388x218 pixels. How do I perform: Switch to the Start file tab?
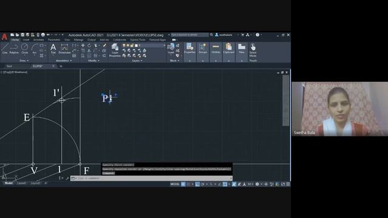pyautogui.click(x=10, y=66)
